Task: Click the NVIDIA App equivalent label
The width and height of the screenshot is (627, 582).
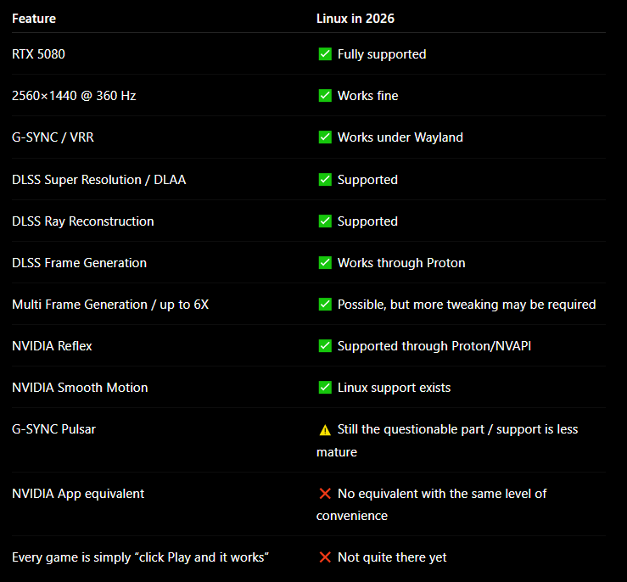Action: pos(78,494)
